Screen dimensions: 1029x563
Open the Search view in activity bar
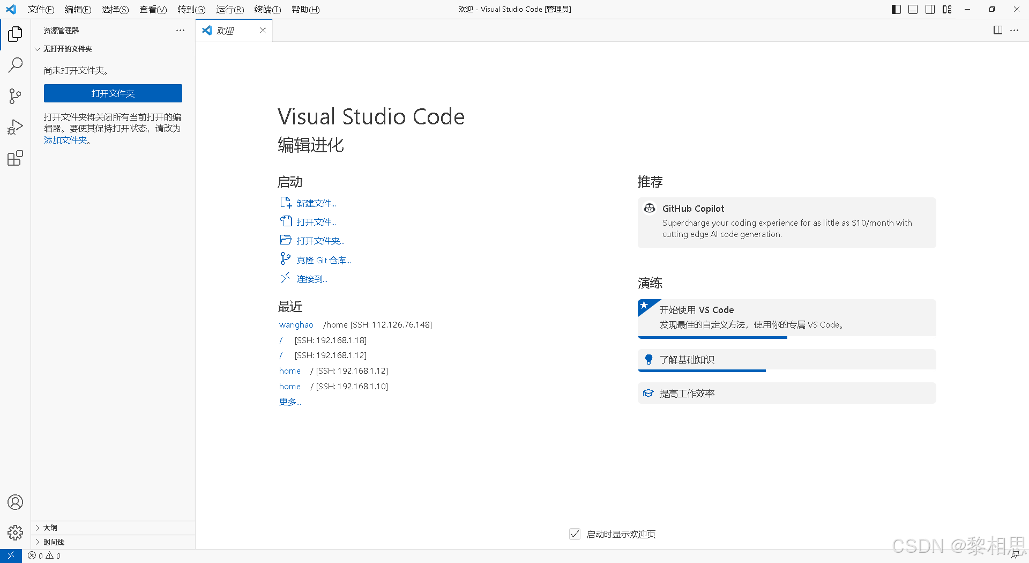coord(15,65)
